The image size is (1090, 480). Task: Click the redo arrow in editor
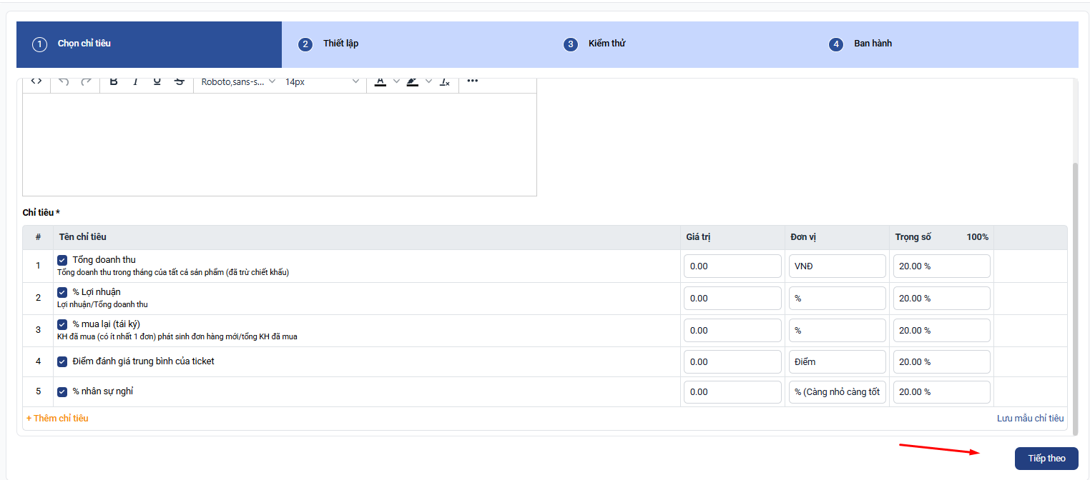tap(87, 81)
